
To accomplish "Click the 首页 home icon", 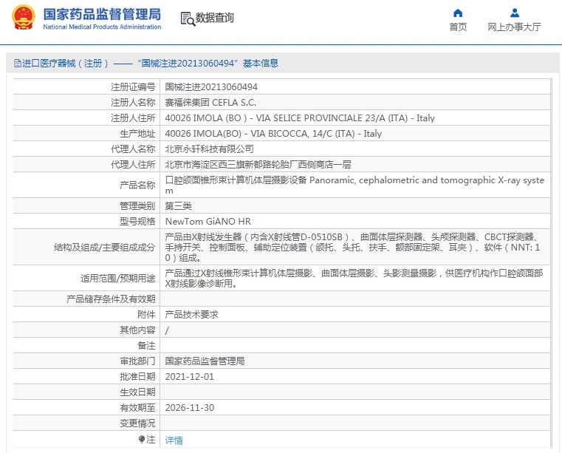I will [x=458, y=13].
